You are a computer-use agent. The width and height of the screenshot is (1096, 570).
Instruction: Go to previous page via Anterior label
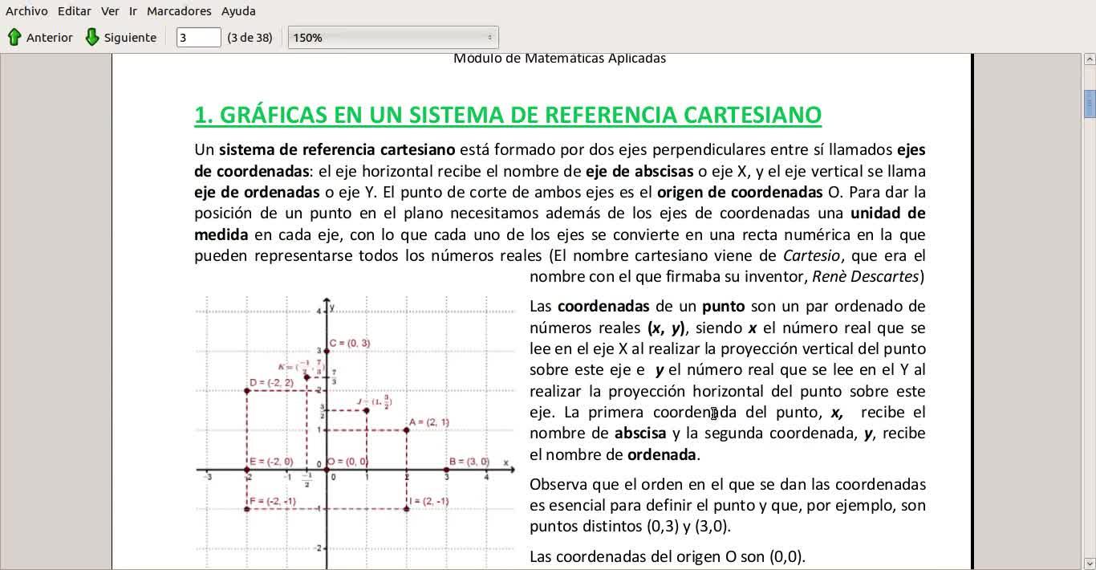[x=50, y=38]
